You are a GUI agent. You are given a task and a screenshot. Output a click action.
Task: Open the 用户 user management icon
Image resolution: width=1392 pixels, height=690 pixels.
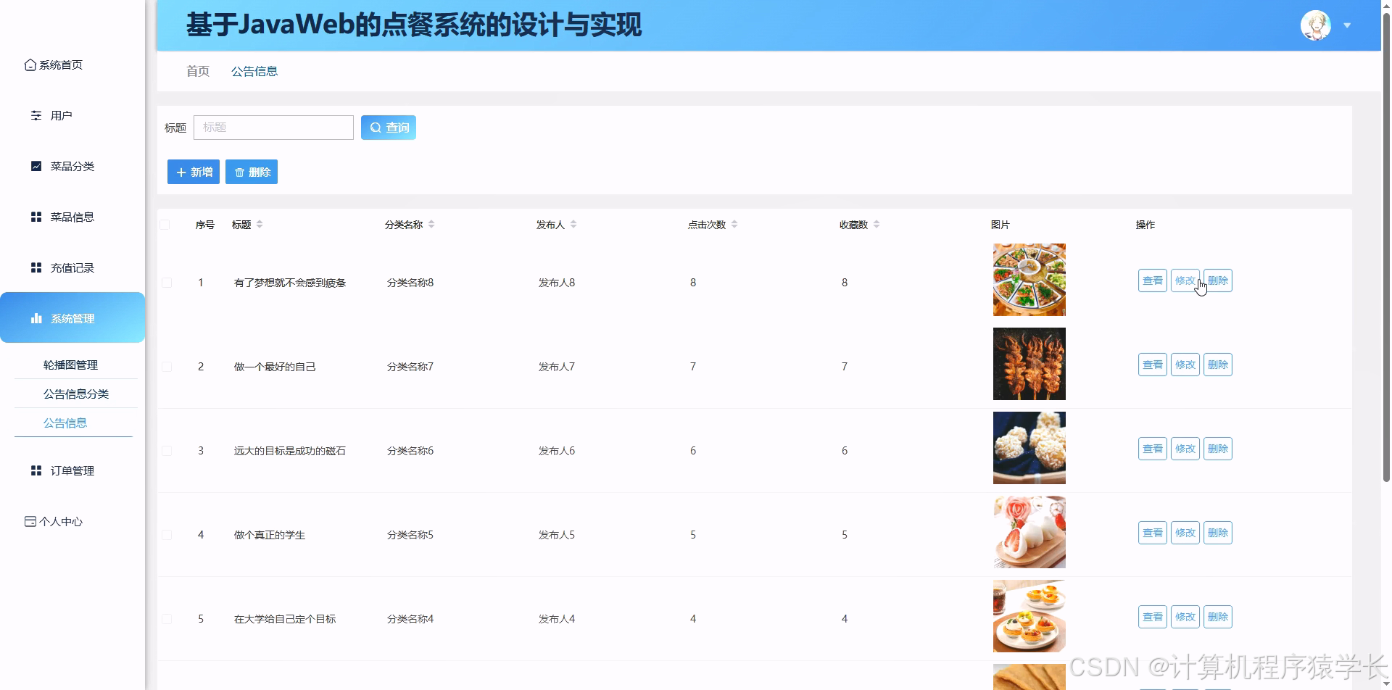pos(36,115)
